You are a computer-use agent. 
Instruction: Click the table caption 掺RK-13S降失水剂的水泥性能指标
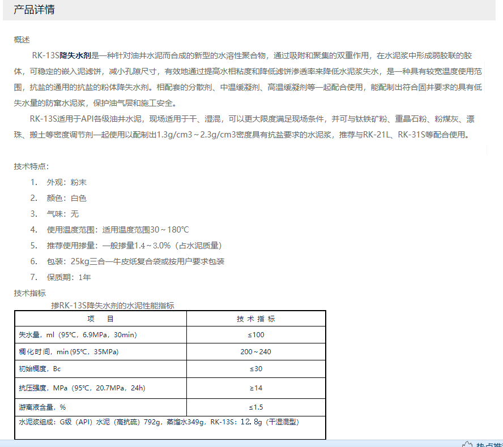click(112, 306)
